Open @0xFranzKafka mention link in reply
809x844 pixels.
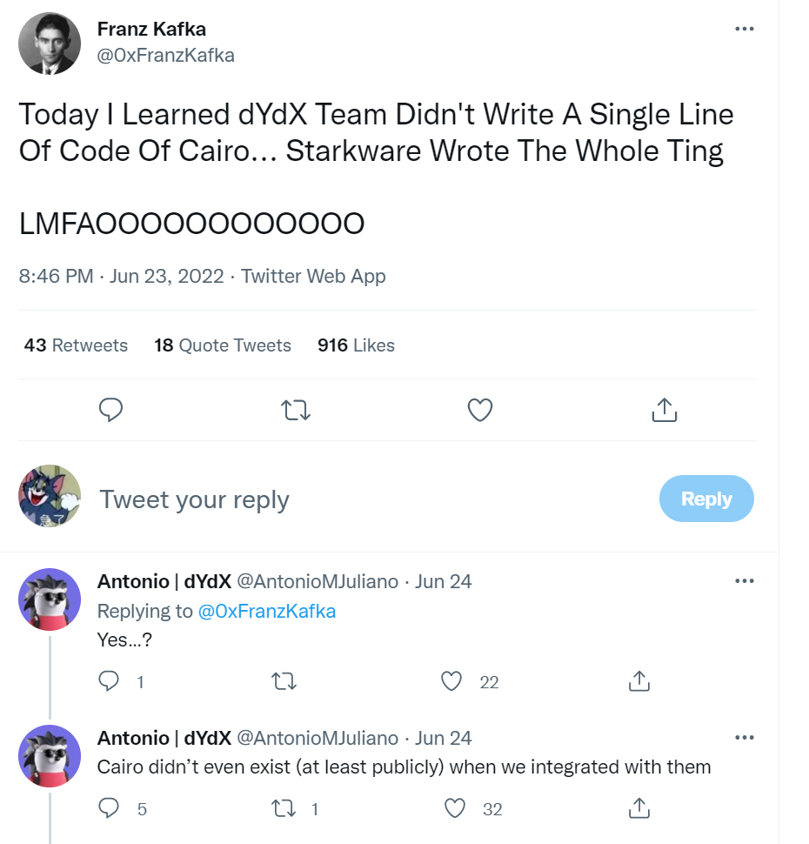(x=267, y=612)
